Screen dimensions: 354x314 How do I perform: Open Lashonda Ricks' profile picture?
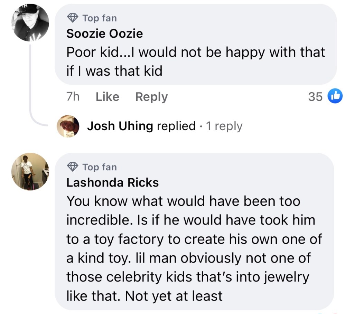pyautogui.click(x=30, y=171)
